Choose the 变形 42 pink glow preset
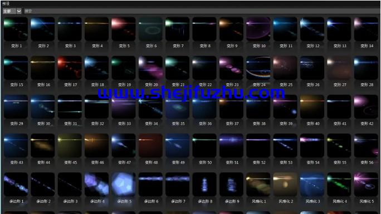This screenshot has width=381, height=214. [366, 107]
